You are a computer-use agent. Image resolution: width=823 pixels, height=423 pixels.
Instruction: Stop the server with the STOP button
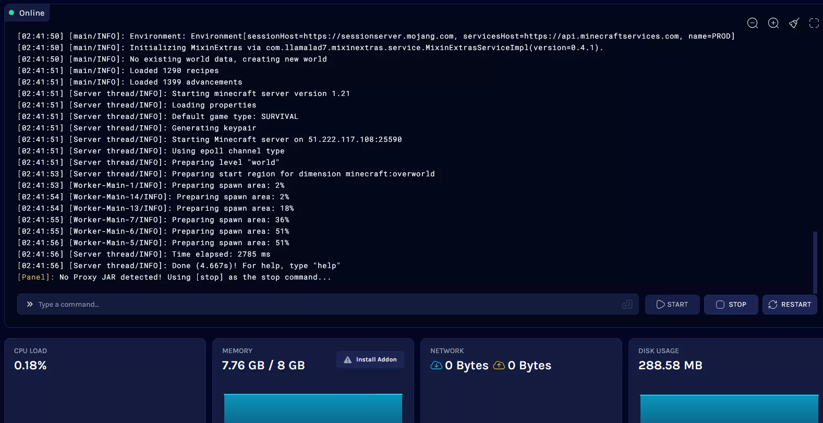(731, 304)
